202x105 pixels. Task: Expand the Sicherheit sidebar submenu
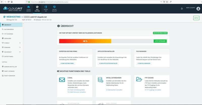(20, 52)
